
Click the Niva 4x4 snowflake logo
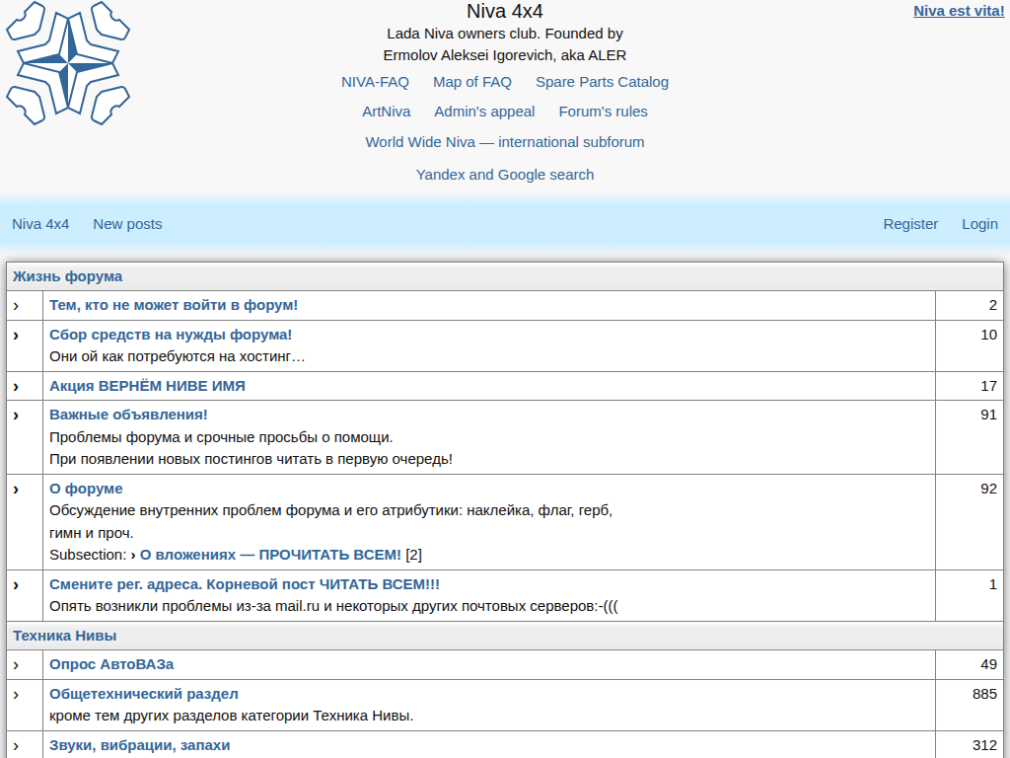pyautogui.click(x=67, y=63)
